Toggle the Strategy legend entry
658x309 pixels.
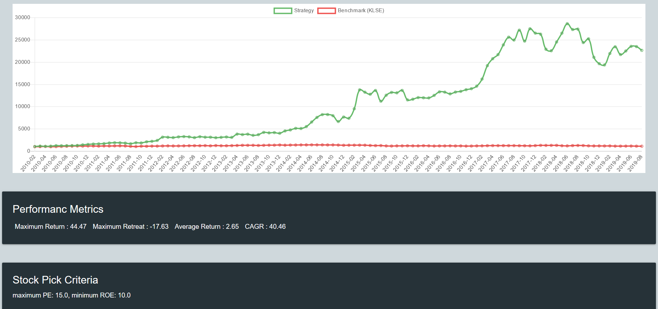click(x=294, y=10)
